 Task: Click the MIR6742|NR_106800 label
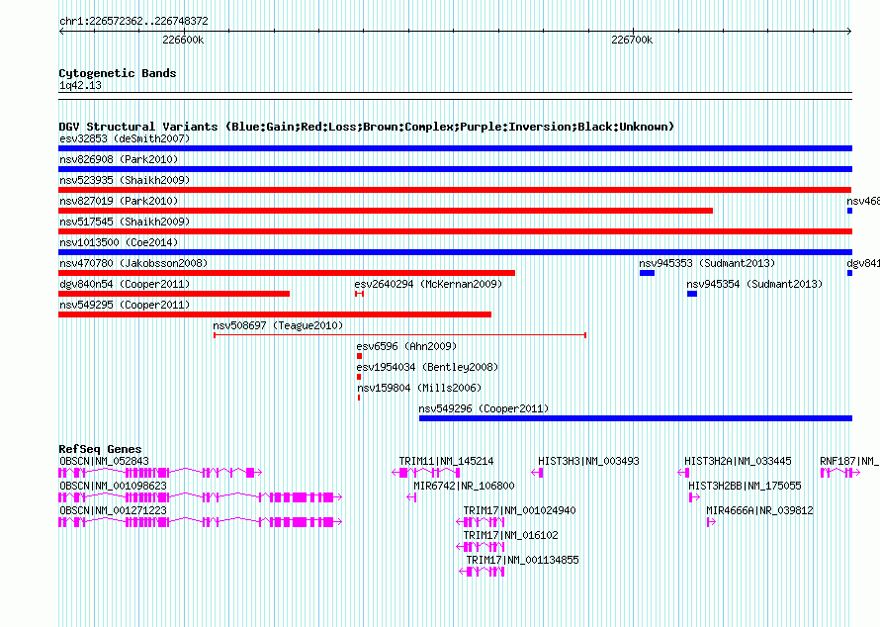464,486
